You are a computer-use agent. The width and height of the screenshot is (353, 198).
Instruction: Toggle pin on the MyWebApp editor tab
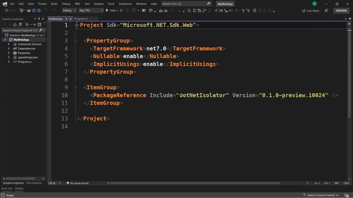(66, 19)
